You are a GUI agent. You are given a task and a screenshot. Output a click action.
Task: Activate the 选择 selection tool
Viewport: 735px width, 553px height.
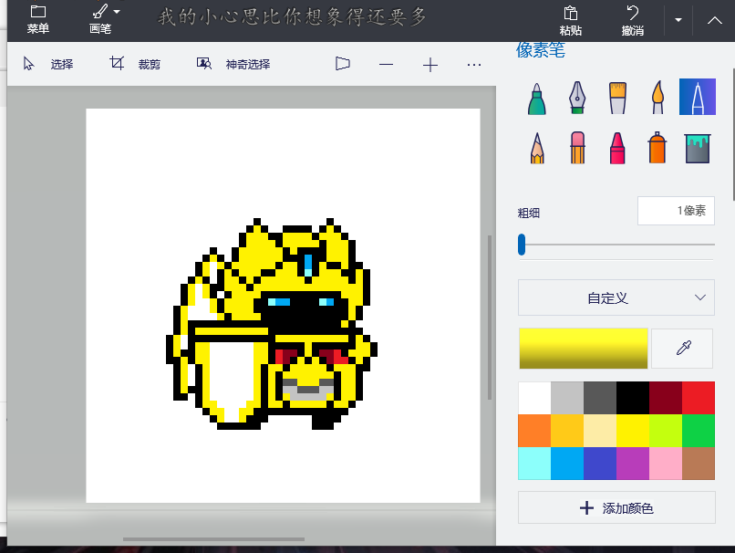tap(48, 64)
